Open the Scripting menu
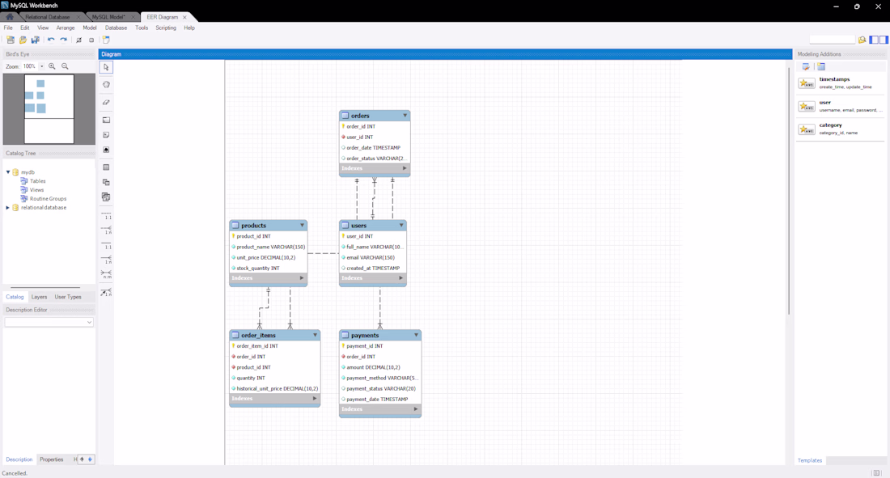This screenshot has height=478, width=890. tap(166, 27)
